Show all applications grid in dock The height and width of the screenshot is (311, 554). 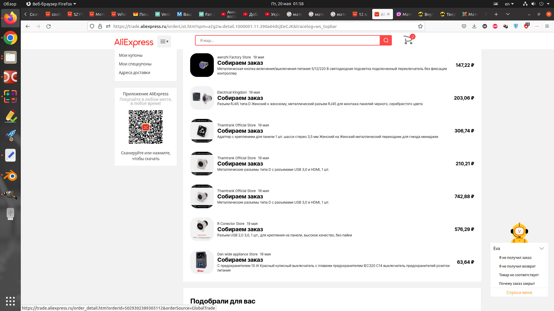click(x=10, y=301)
